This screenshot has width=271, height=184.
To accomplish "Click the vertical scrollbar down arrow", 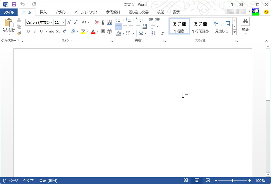I will 268,174.
